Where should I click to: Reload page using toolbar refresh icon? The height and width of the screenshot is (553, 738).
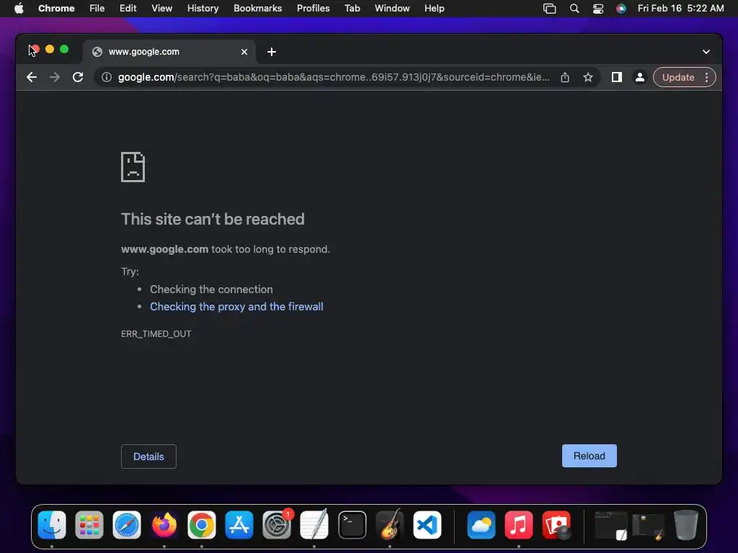point(78,77)
